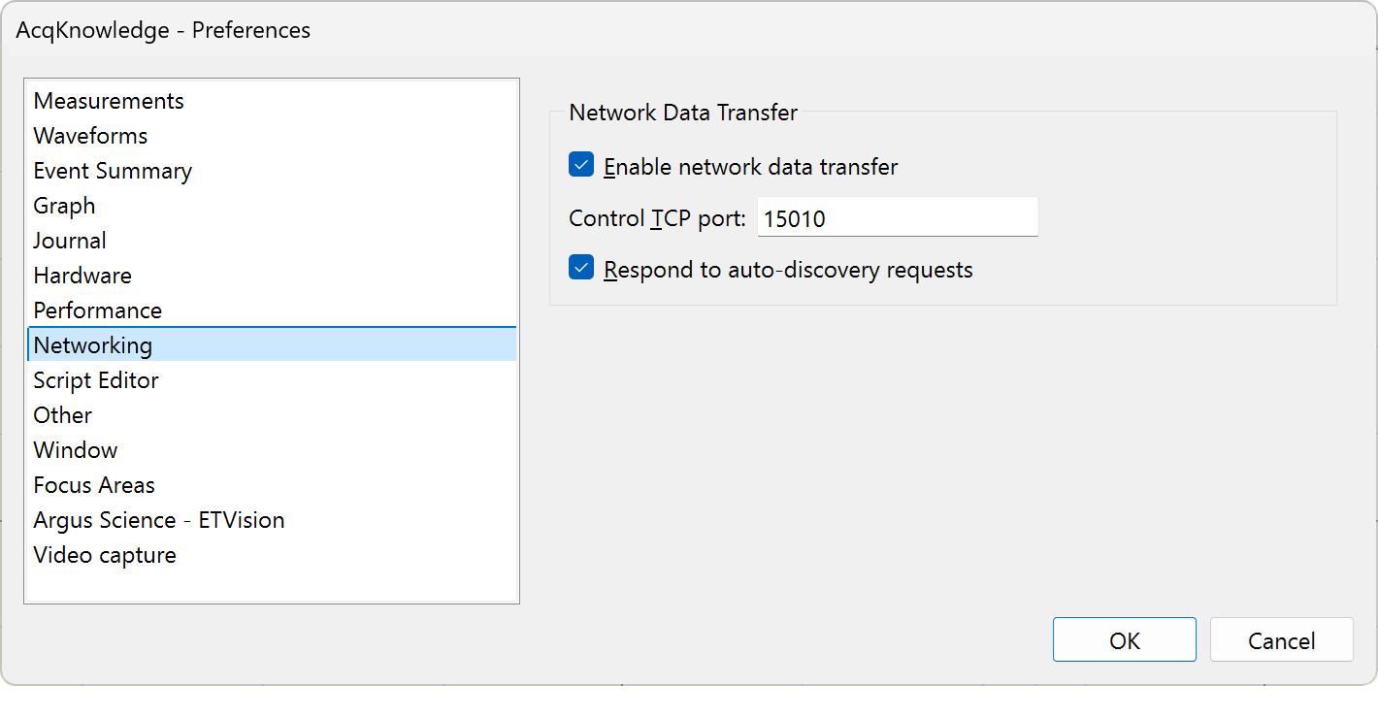Select the Networking preferences category
Screen dimensions: 1378x718
(92, 344)
